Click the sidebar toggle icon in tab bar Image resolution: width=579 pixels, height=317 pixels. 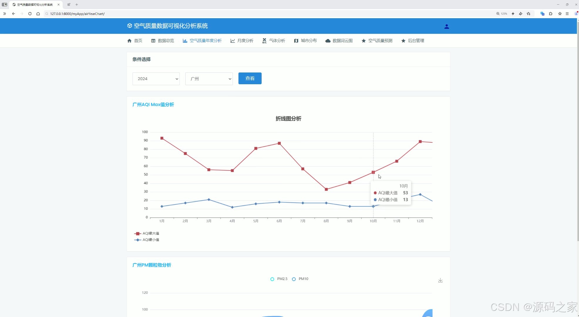click(x=4, y=4)
